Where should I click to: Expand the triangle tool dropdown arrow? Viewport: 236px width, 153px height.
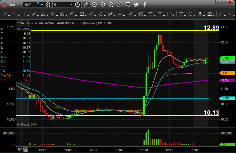105,15
